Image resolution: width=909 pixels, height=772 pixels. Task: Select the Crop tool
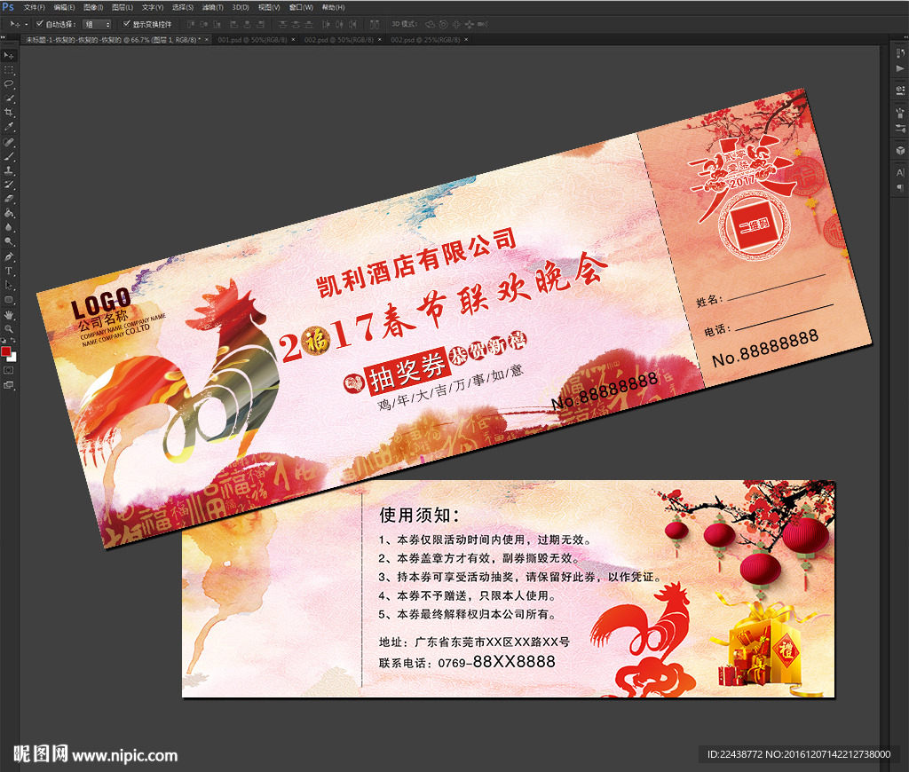pos(9,113)
